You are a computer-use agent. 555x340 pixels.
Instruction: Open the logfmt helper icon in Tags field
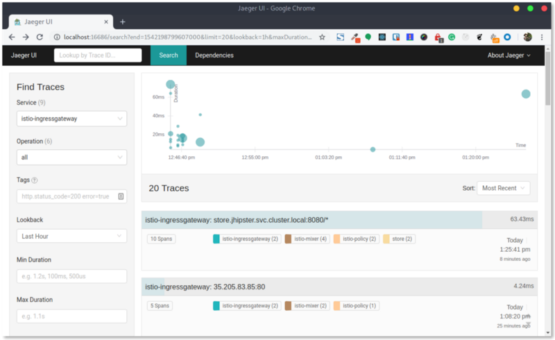point(121,196)
